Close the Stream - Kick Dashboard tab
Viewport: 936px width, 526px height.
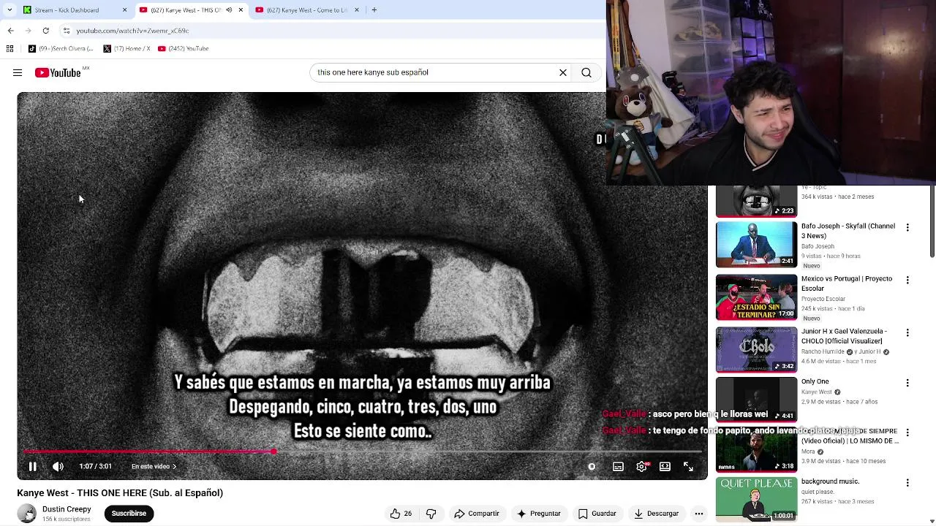(124, 10)
